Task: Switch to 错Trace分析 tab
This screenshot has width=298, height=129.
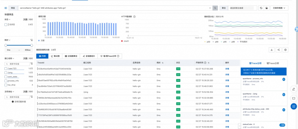Action: [x=273, y=63]
